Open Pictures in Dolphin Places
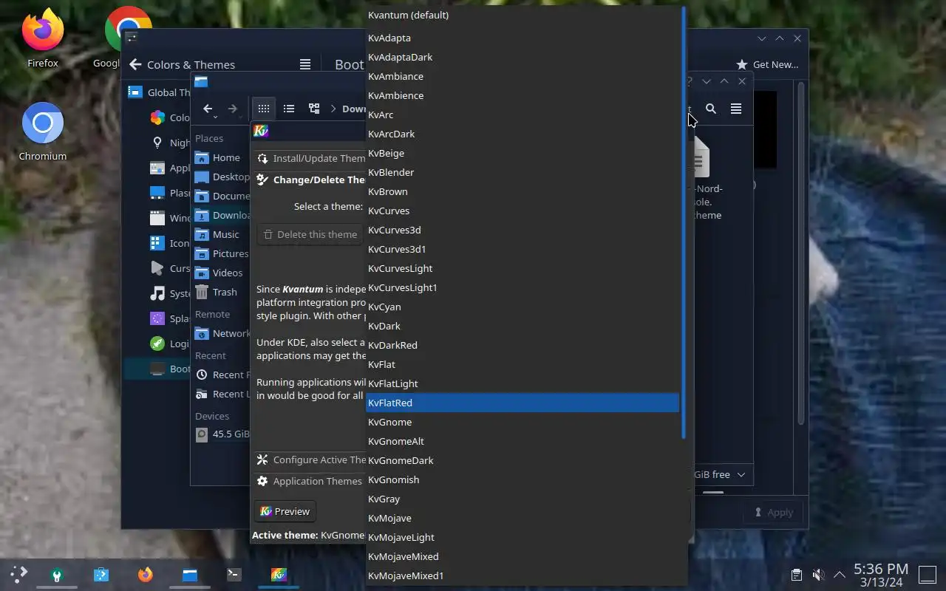Viewport: 946px width, 591px height. (x=221, y=253)
